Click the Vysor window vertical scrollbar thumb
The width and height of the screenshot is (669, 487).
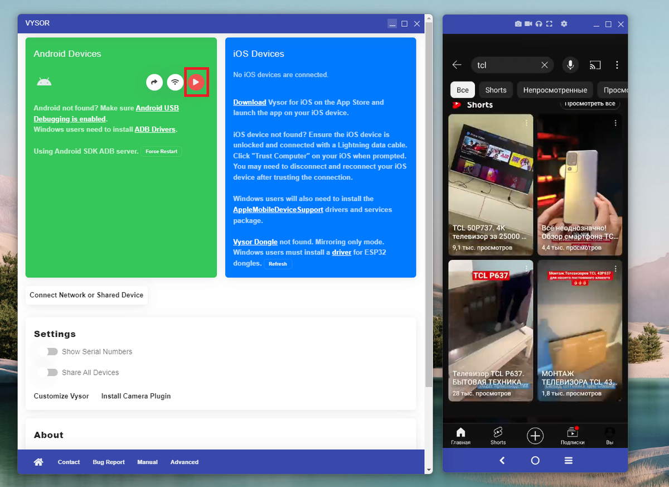pos(429,204)
